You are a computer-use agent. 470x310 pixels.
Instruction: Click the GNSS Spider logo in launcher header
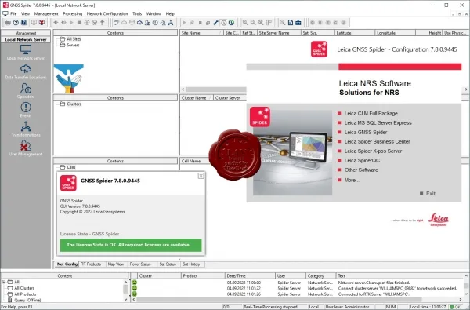pos(319,49)
